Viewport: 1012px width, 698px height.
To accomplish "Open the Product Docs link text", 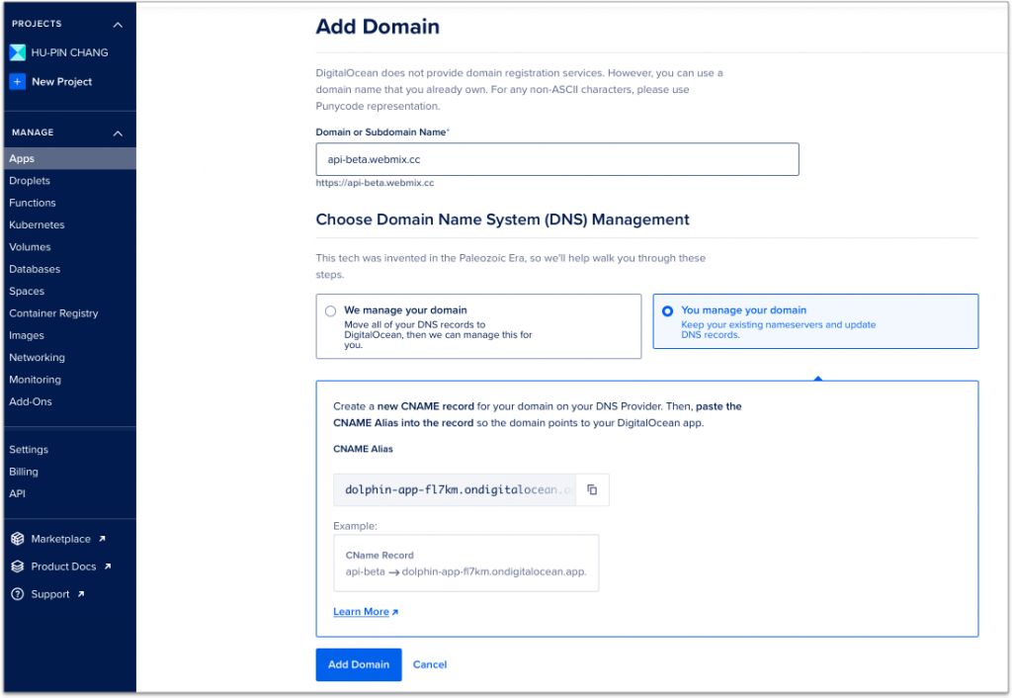I will (x=63, y=567).
